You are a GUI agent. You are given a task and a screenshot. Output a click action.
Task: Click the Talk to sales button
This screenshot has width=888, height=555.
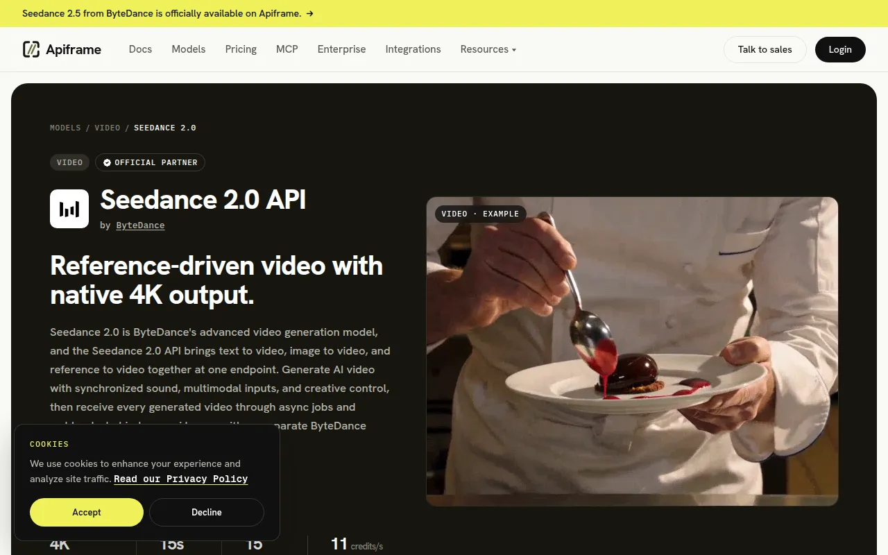click(765, 49)
